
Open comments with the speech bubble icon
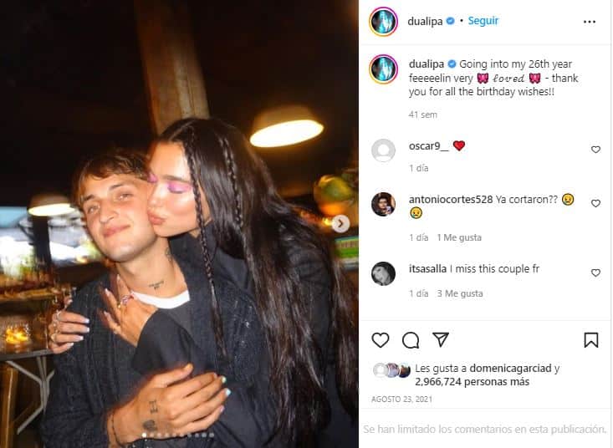(x=411, y=340)
